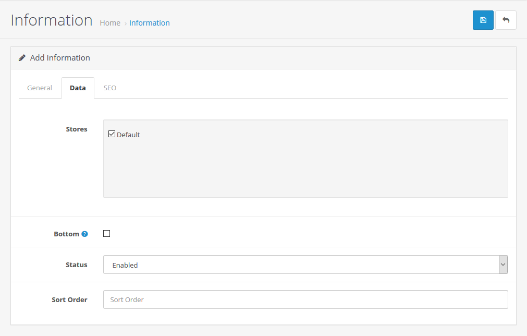Image resolution: width=527 pixels, height=336 pixels.
Task: Click the Add Information panel heading
Action: 60,58
